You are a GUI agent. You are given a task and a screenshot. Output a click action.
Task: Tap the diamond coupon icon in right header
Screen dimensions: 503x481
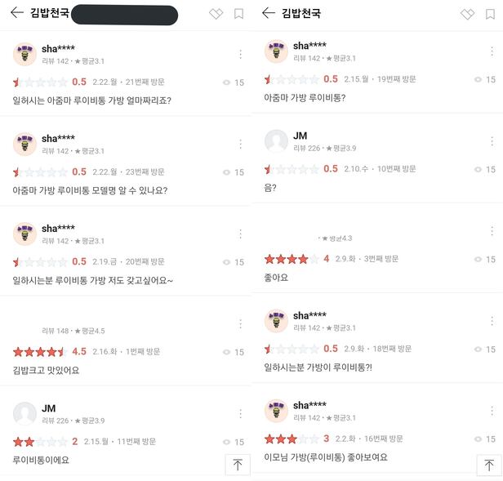467,13
